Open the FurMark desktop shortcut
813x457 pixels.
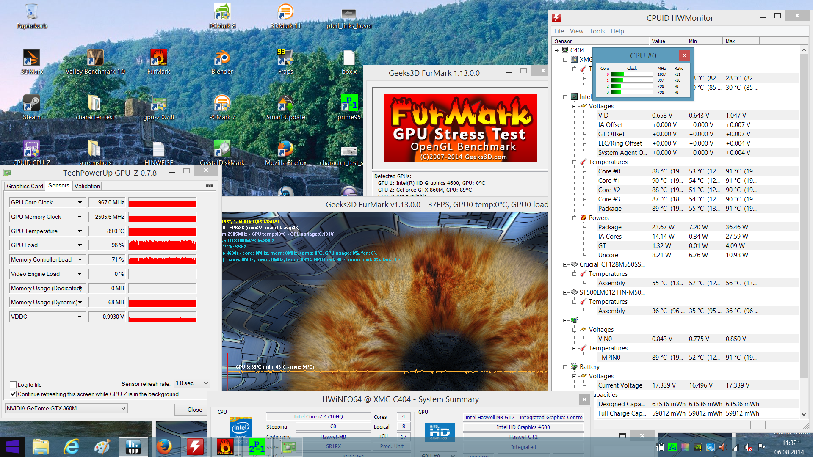point(159,62)
